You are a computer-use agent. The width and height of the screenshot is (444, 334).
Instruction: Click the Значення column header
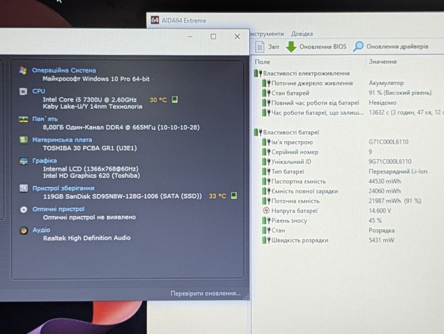pyautogui.click(x=382, y=62)
